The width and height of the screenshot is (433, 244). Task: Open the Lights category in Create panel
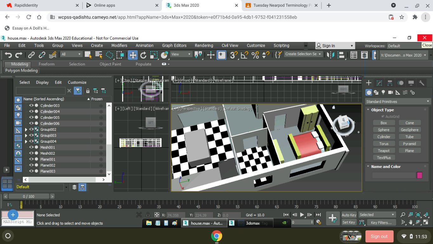click(x=383, y=92)
